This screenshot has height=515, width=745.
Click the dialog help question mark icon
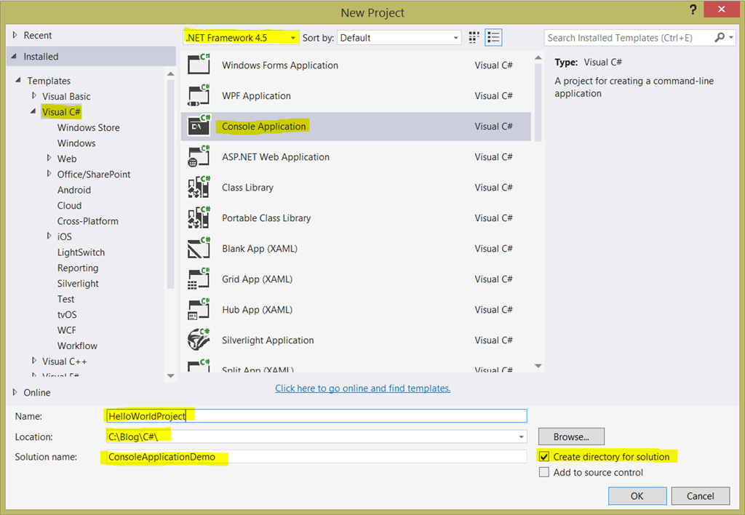click(692, 9)
